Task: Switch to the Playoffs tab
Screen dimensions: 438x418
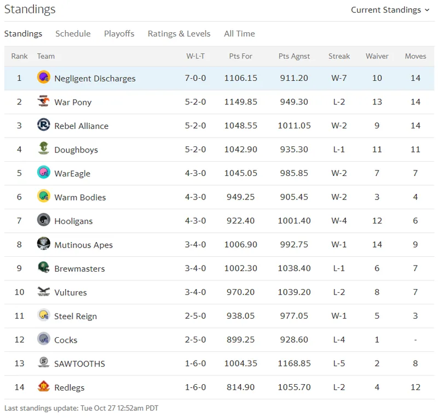Action: [119, 34]
